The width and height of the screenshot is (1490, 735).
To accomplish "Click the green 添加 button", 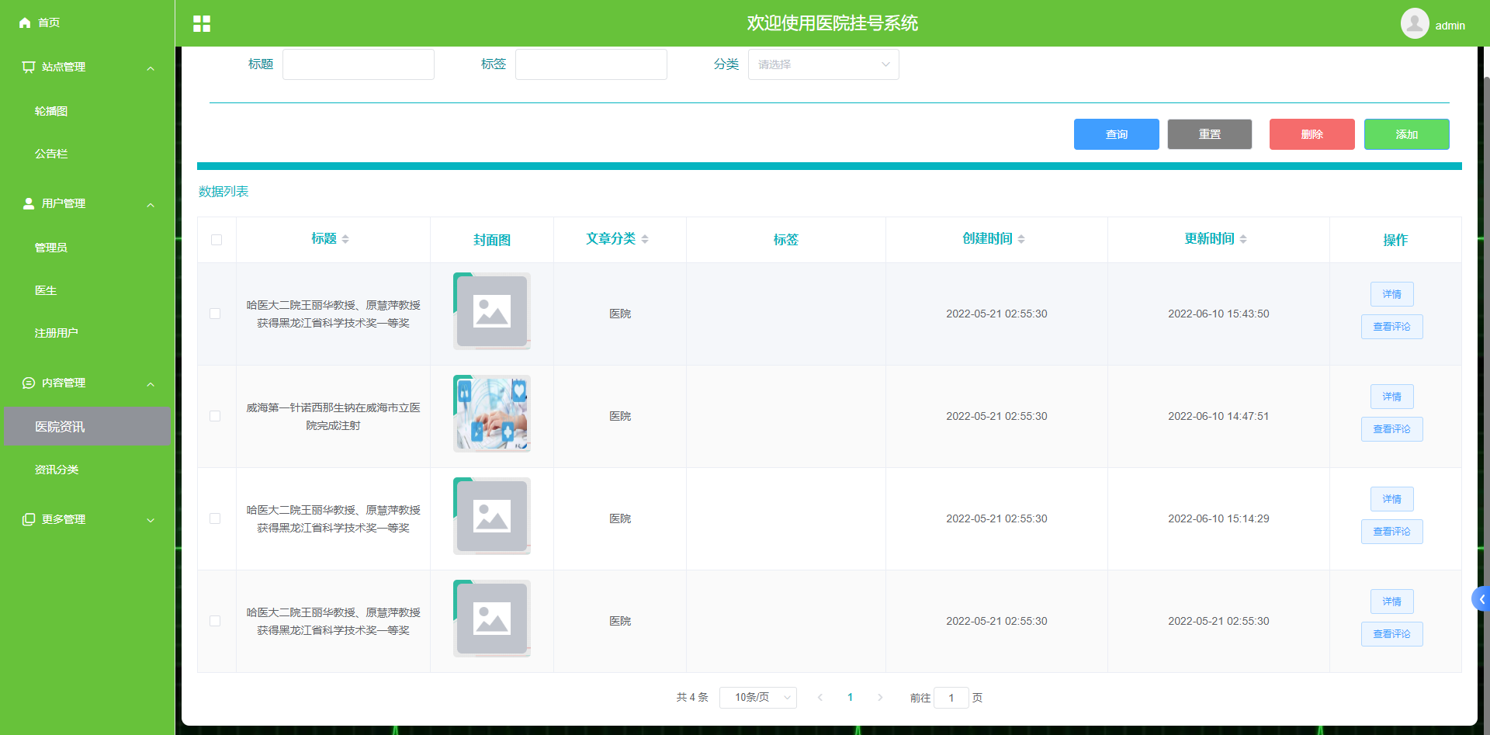I will coord(1406,134).
